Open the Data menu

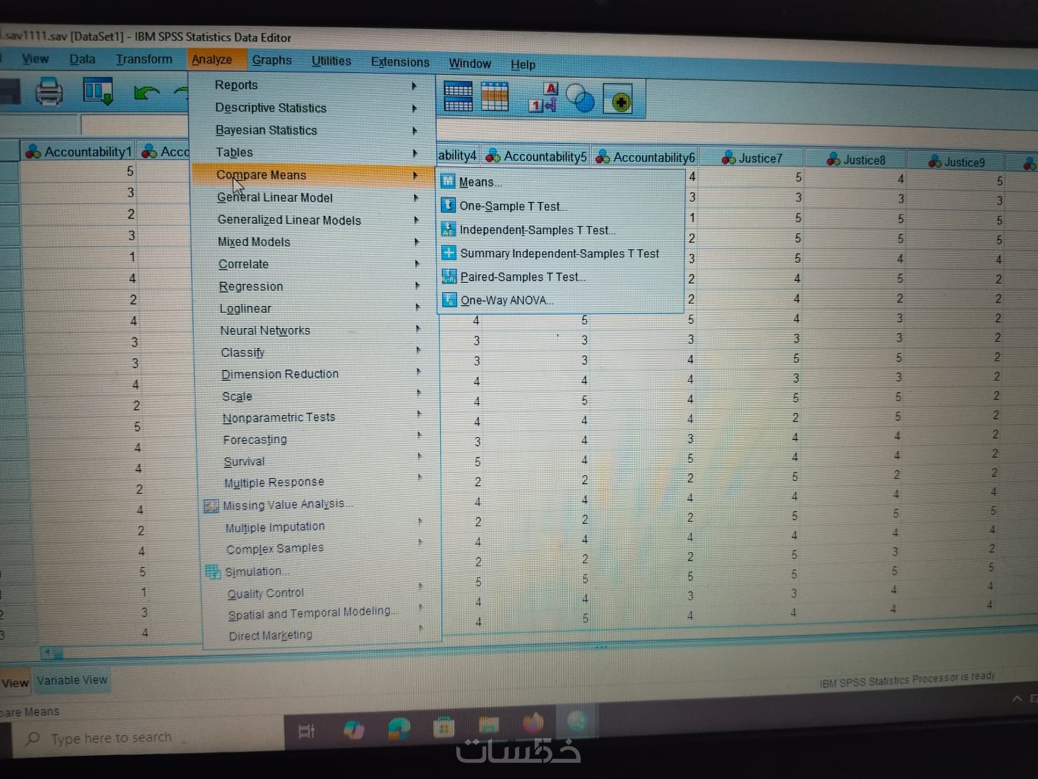[82, 59]
